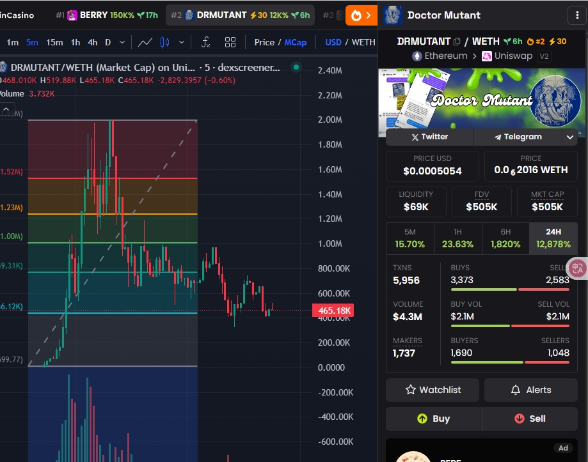Show the 6H stats tab
Image resolution: width=588 pixels, height=462 pixels.
(505, 238)
